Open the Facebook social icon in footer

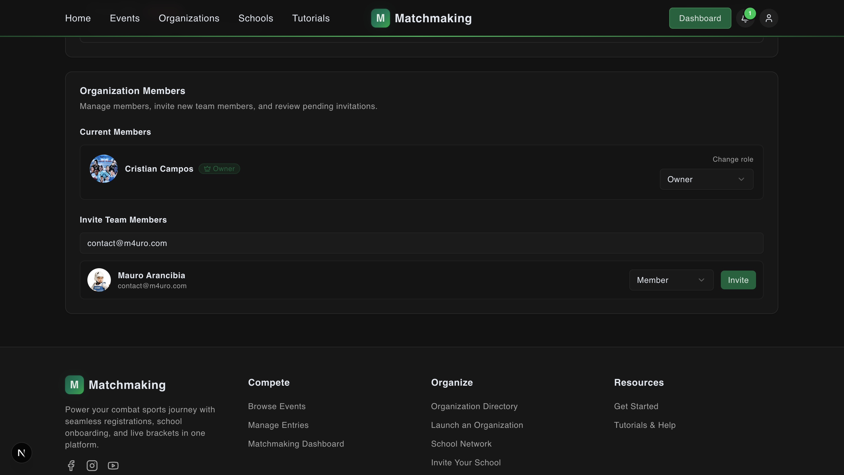point(71,466)
